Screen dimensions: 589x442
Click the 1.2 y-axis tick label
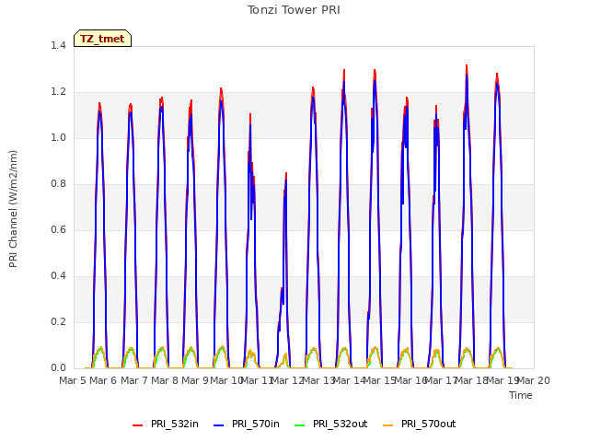coord(58,92)
